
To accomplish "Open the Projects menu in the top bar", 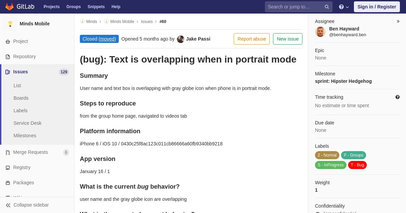I will pos(51,7).
